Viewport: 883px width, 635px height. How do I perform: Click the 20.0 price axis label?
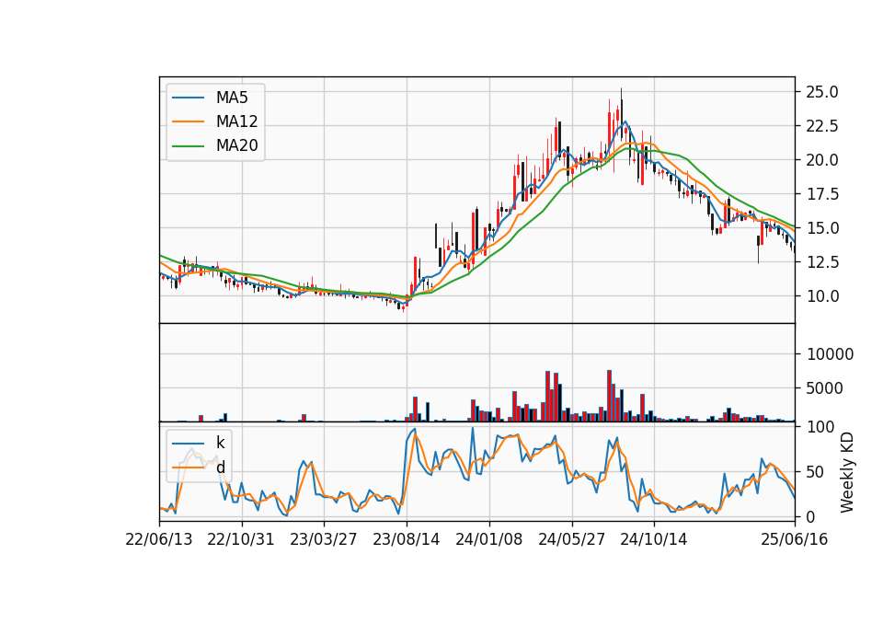[x=822, y=160]
